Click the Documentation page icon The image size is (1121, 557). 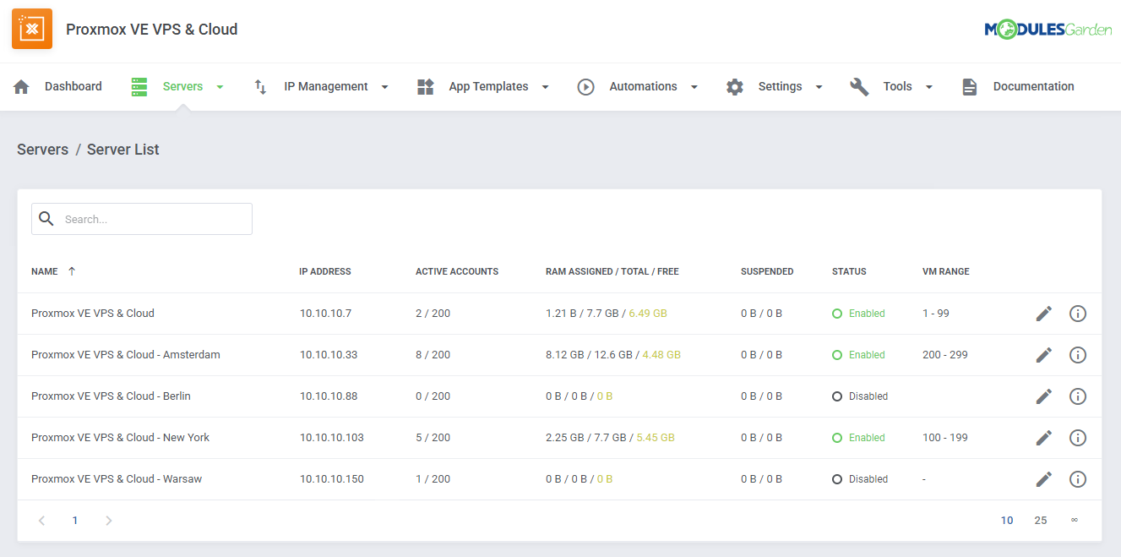(x=970, y=86)
